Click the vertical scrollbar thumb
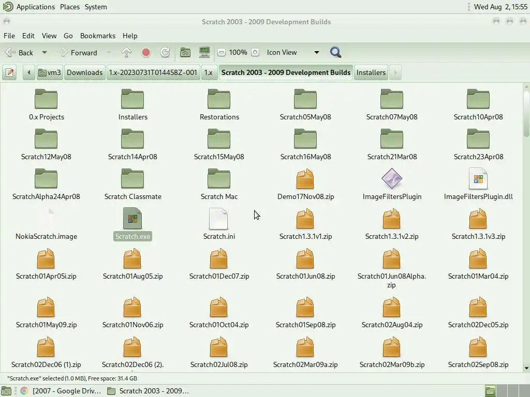The height and width of the screenshot is (397, 530). click(526, 113)
